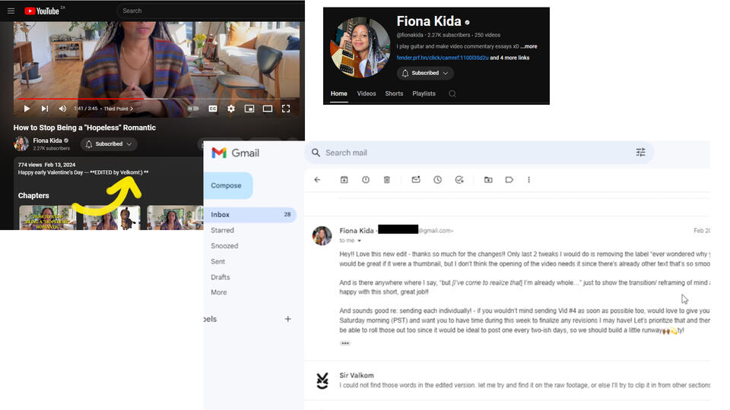This screenshot has width=730, height=410.
Task: Create new label with plus icon
Action: [x=287, y=319]
